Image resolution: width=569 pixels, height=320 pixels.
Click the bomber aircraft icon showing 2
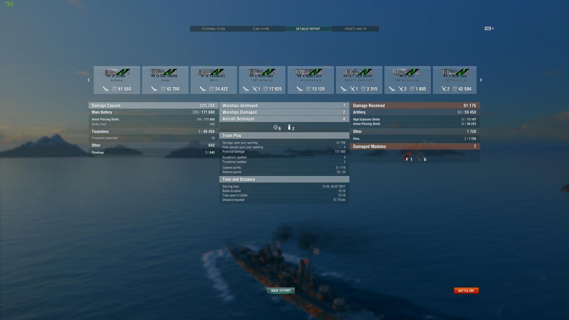(289, 127)
